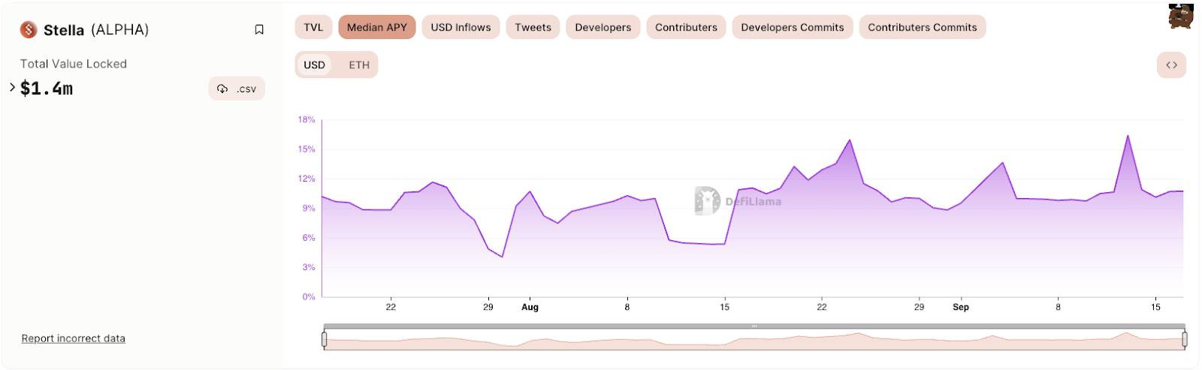The height and width of the screenshot is (370, 1202).
Task: Click the right handle of range slider
Action: [x=1185, y=340]
